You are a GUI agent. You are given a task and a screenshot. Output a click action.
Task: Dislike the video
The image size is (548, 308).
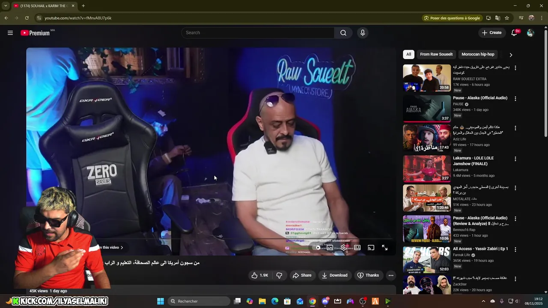click(279, 275)
